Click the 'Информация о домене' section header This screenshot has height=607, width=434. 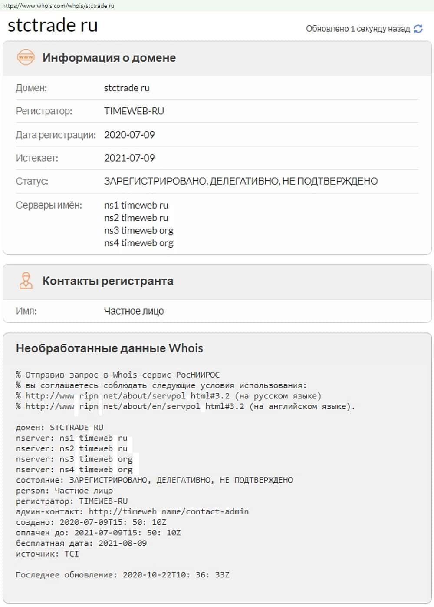(x=109, y=58)
